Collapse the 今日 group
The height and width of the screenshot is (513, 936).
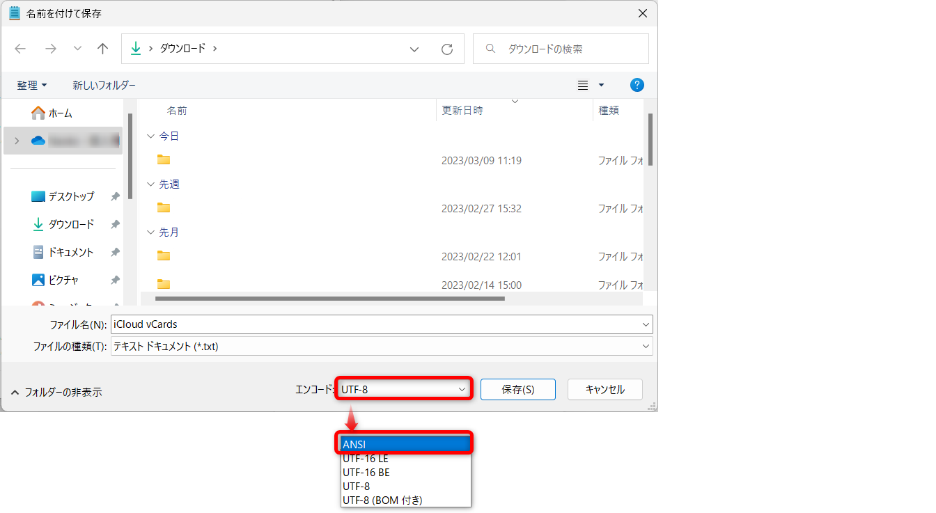coord(150,136)
